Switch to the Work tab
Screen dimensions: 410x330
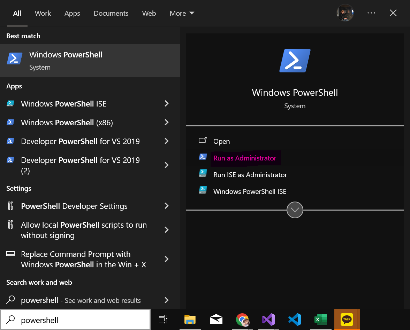43,13
